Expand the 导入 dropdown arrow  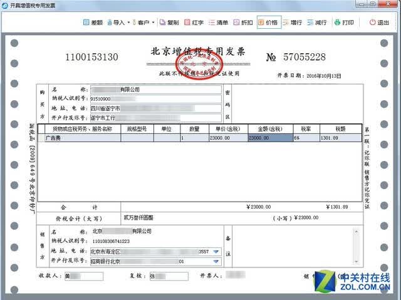coord(128,23)
